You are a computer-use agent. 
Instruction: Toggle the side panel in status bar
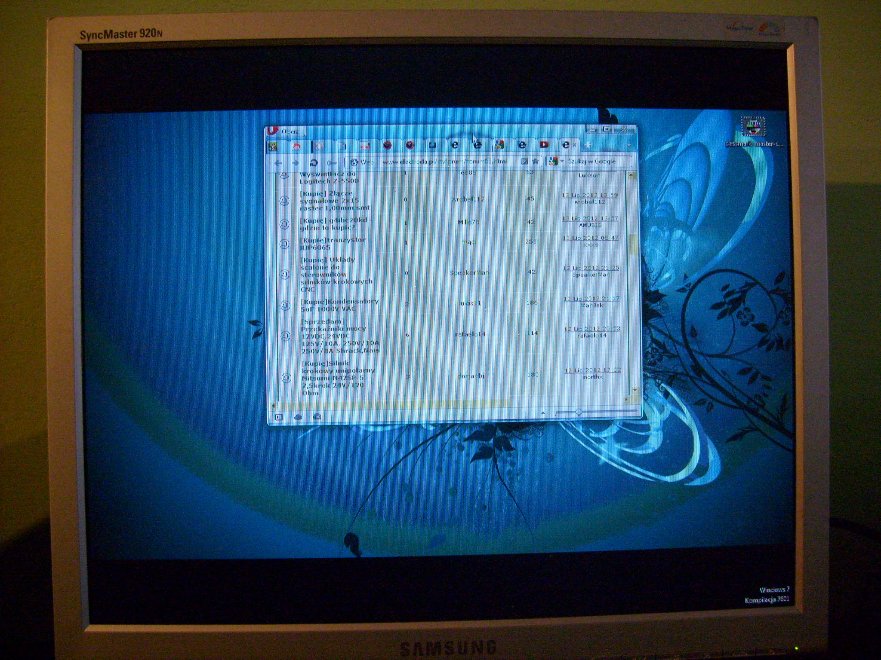tap(278, 416)
